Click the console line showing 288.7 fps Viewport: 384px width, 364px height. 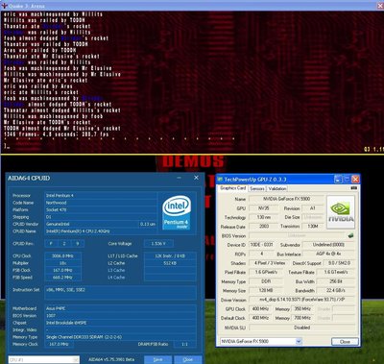[x=57, y=134]
